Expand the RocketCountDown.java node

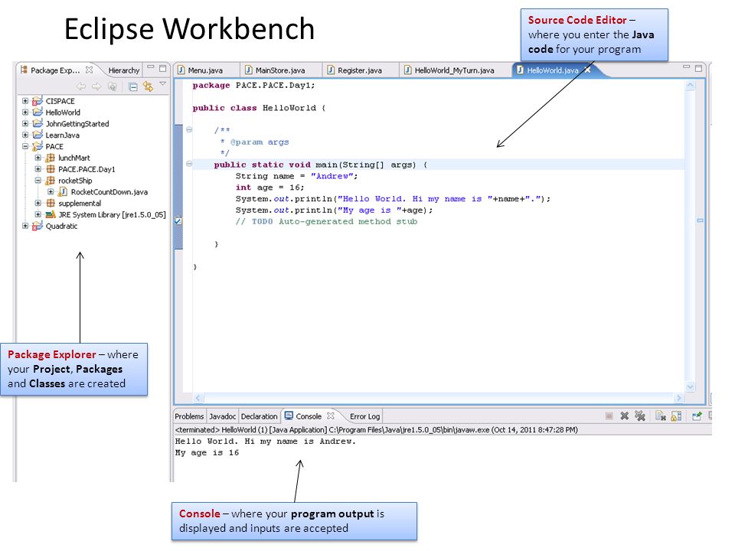click(51, 191)
